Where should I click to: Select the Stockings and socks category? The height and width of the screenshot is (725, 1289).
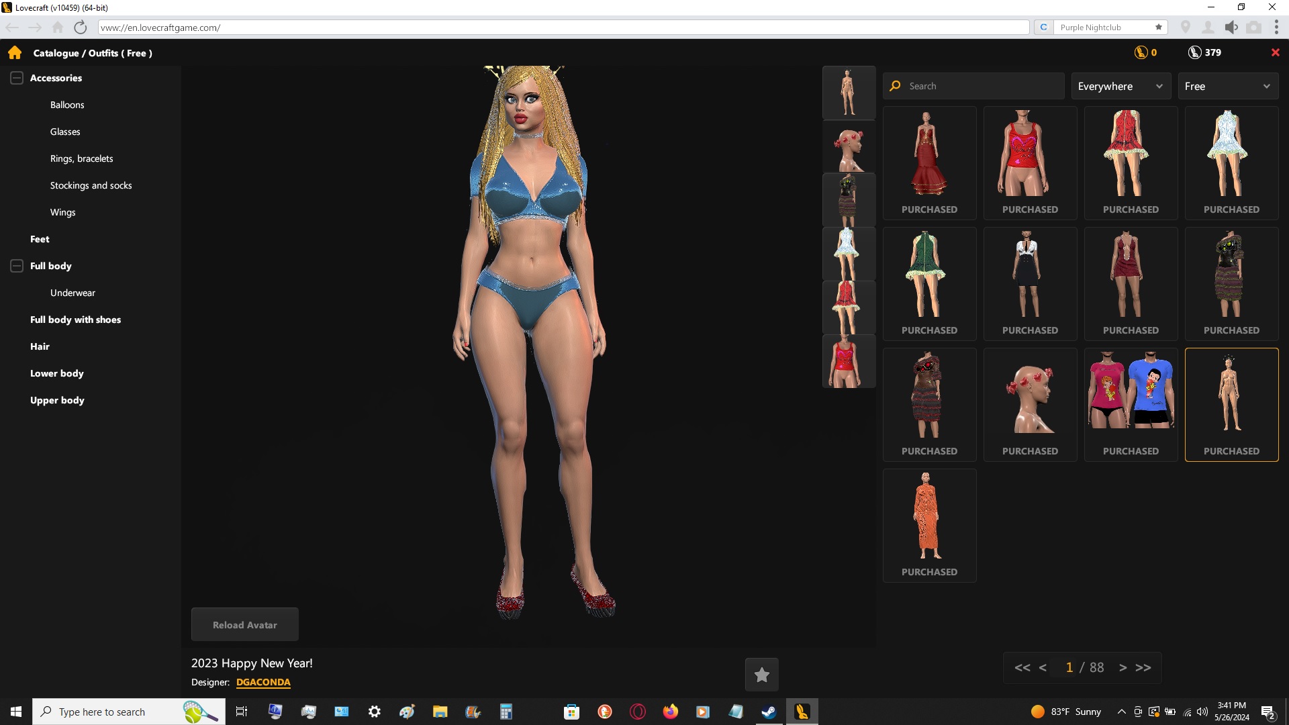(x=91, y=185)
